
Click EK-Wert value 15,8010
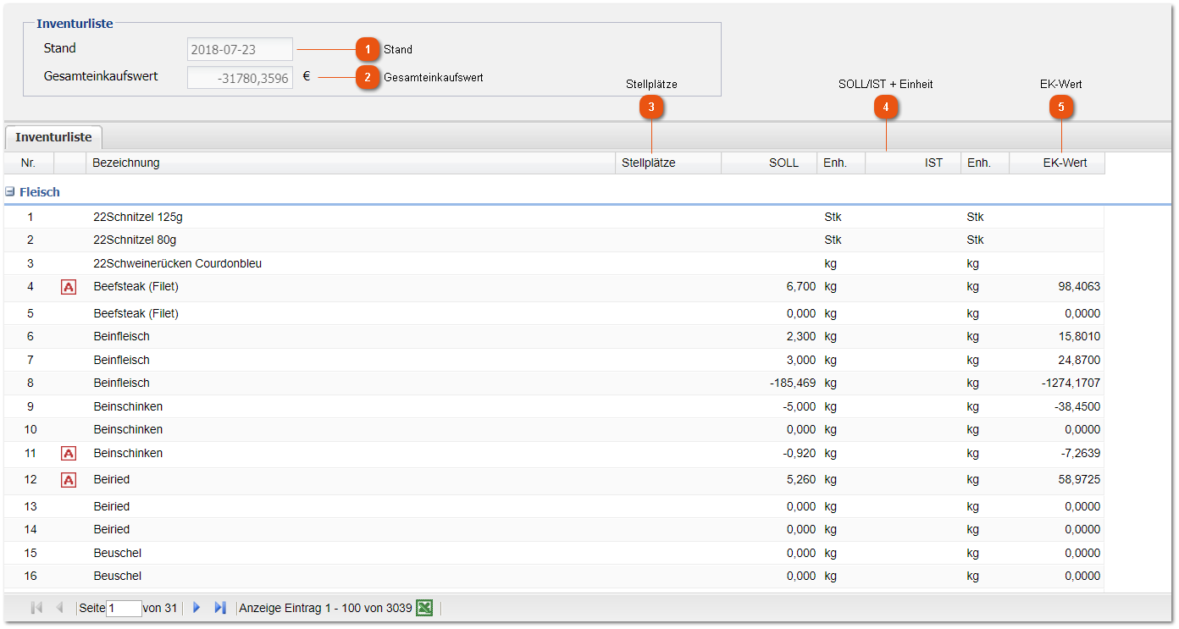(x=1079, y=336)
